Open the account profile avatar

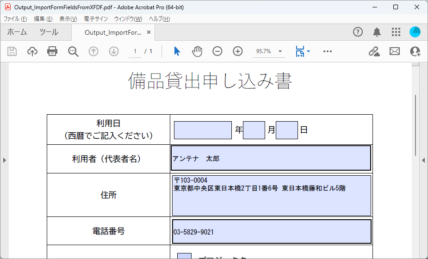pos(415,32)
